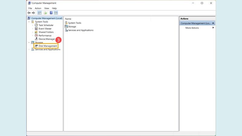Click the Name column header
This screenshot has height=136, width=242.
tap(68, 19)
